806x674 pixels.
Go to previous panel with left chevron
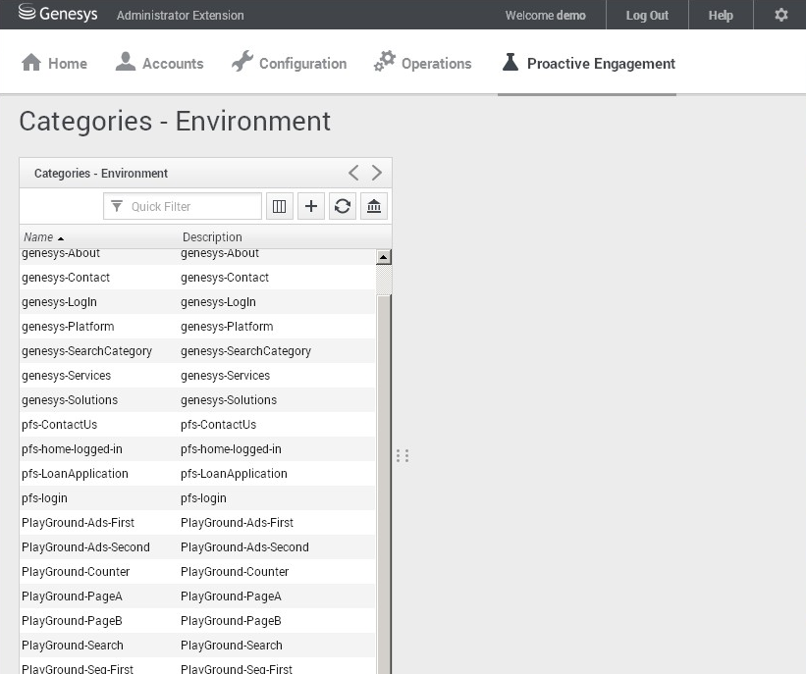[353, 173]
